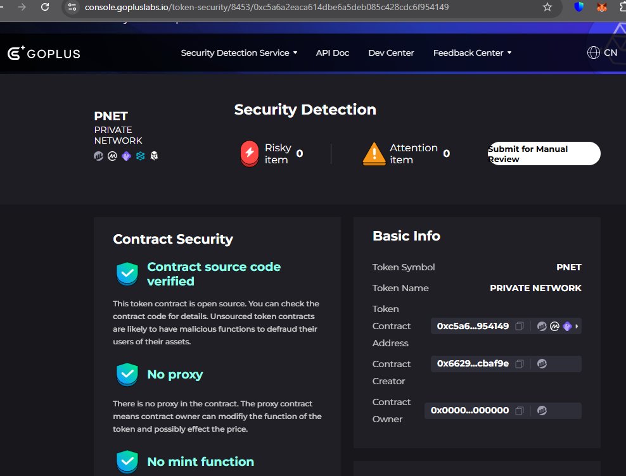Click the red Risky item lightning icon

pyautogui.click(x=250, y=154)
